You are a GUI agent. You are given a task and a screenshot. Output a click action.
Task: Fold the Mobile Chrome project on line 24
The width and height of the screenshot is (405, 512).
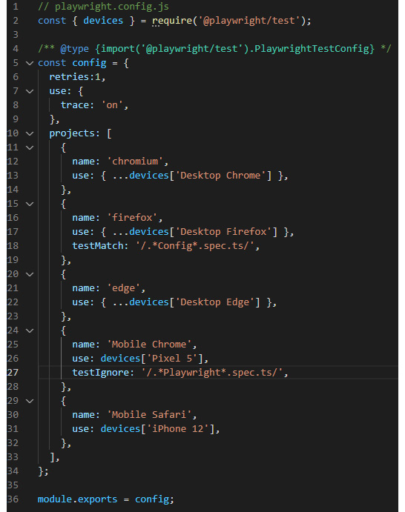pyautogui.click(x=30, y=330)
